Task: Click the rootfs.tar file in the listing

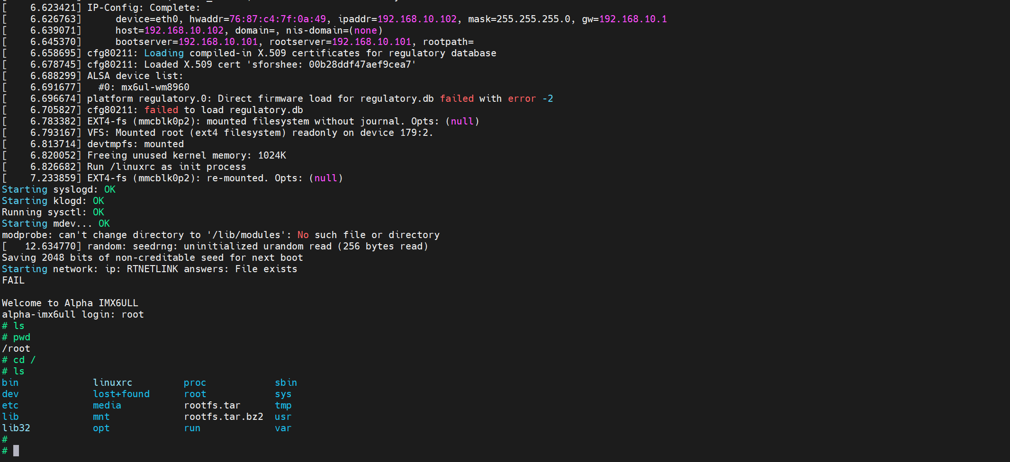Action: click(x=212, y=405)
